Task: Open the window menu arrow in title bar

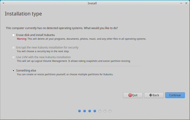Action: coord(4,3)
